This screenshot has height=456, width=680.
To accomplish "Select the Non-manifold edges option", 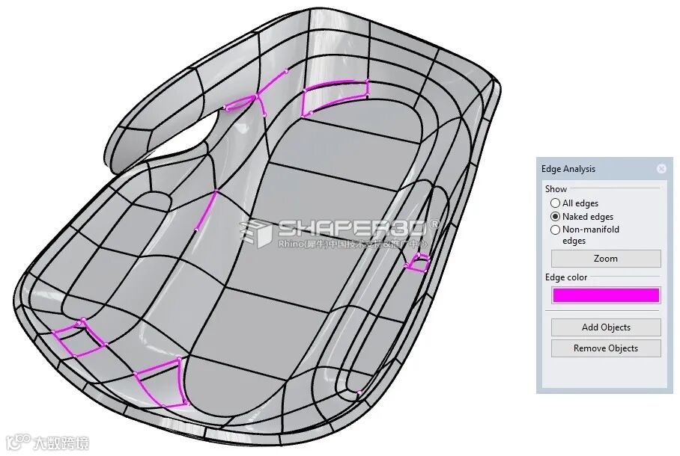I will pyautogui.click(x=555, y=230).
